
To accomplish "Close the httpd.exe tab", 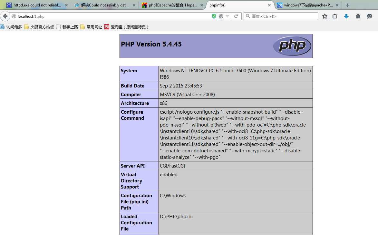I will pyautogui.click(x=66, y=5).
